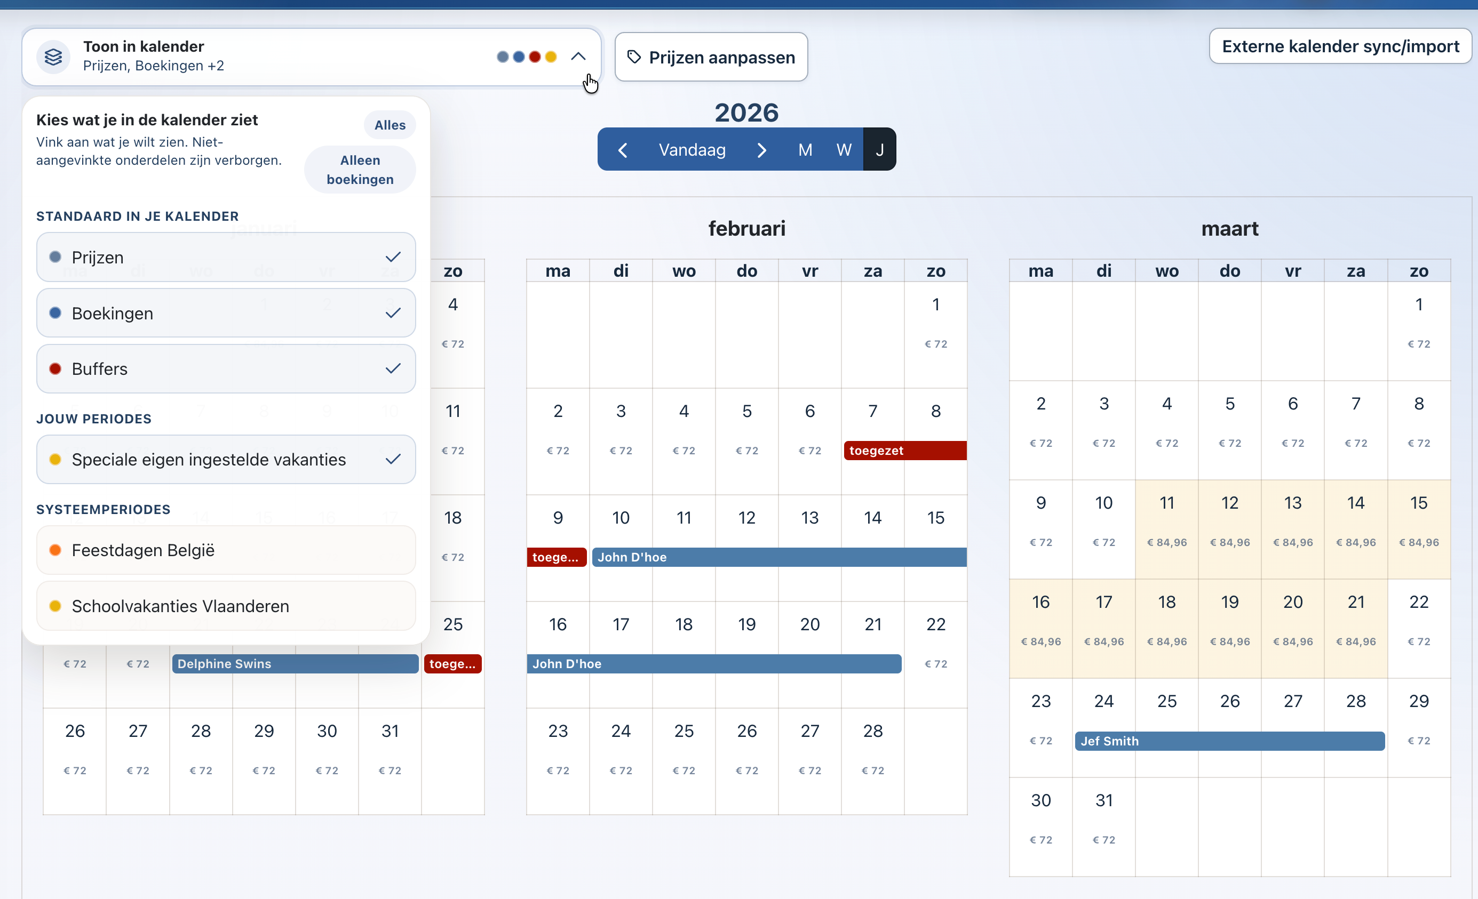The image size is (1478, 899).
Task: Select 29 maart day cell
Action: (1419, 728)
